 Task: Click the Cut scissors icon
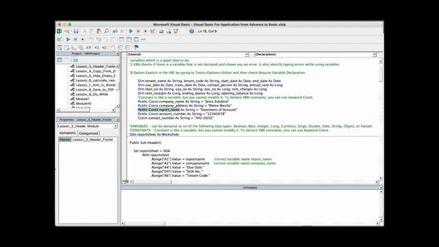84,31
